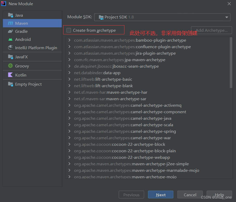Expand cocoon-22-archetype-webapp node chevron

69,157
